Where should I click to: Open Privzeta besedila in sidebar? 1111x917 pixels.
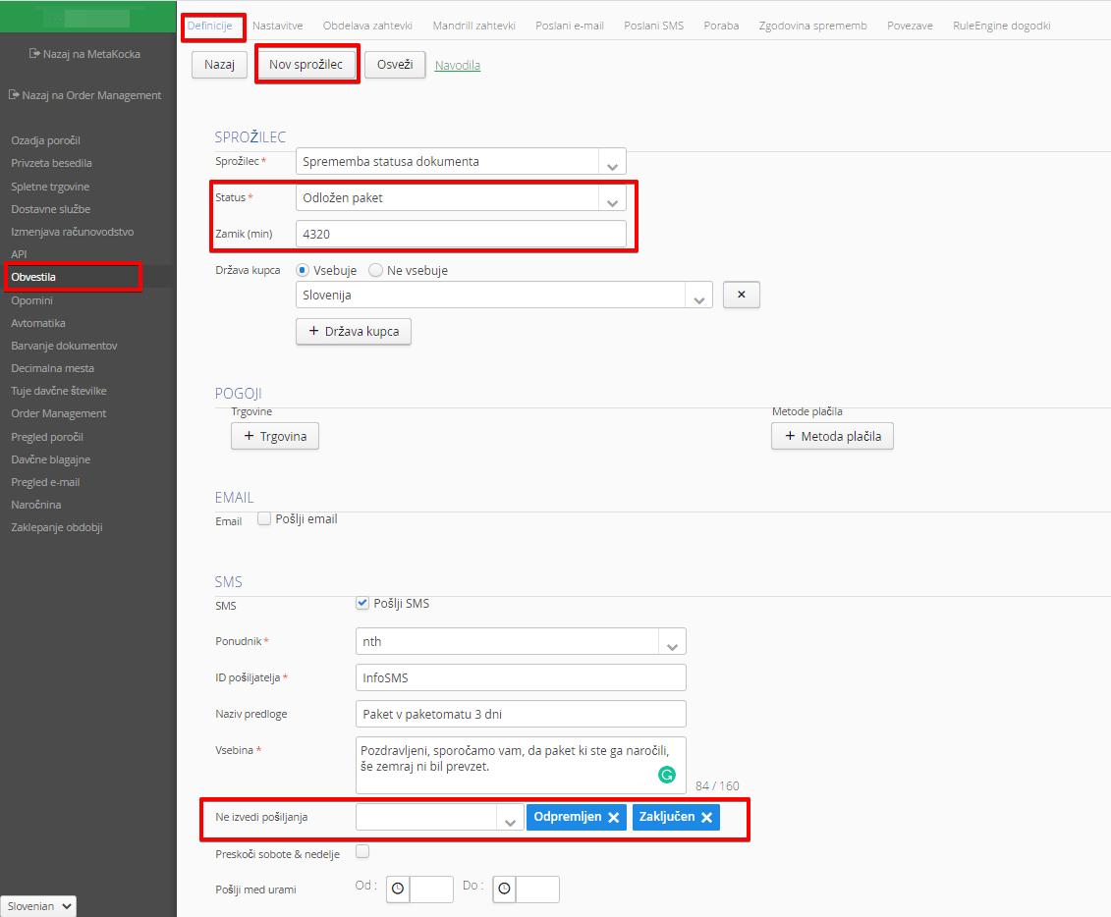(51, 163)
